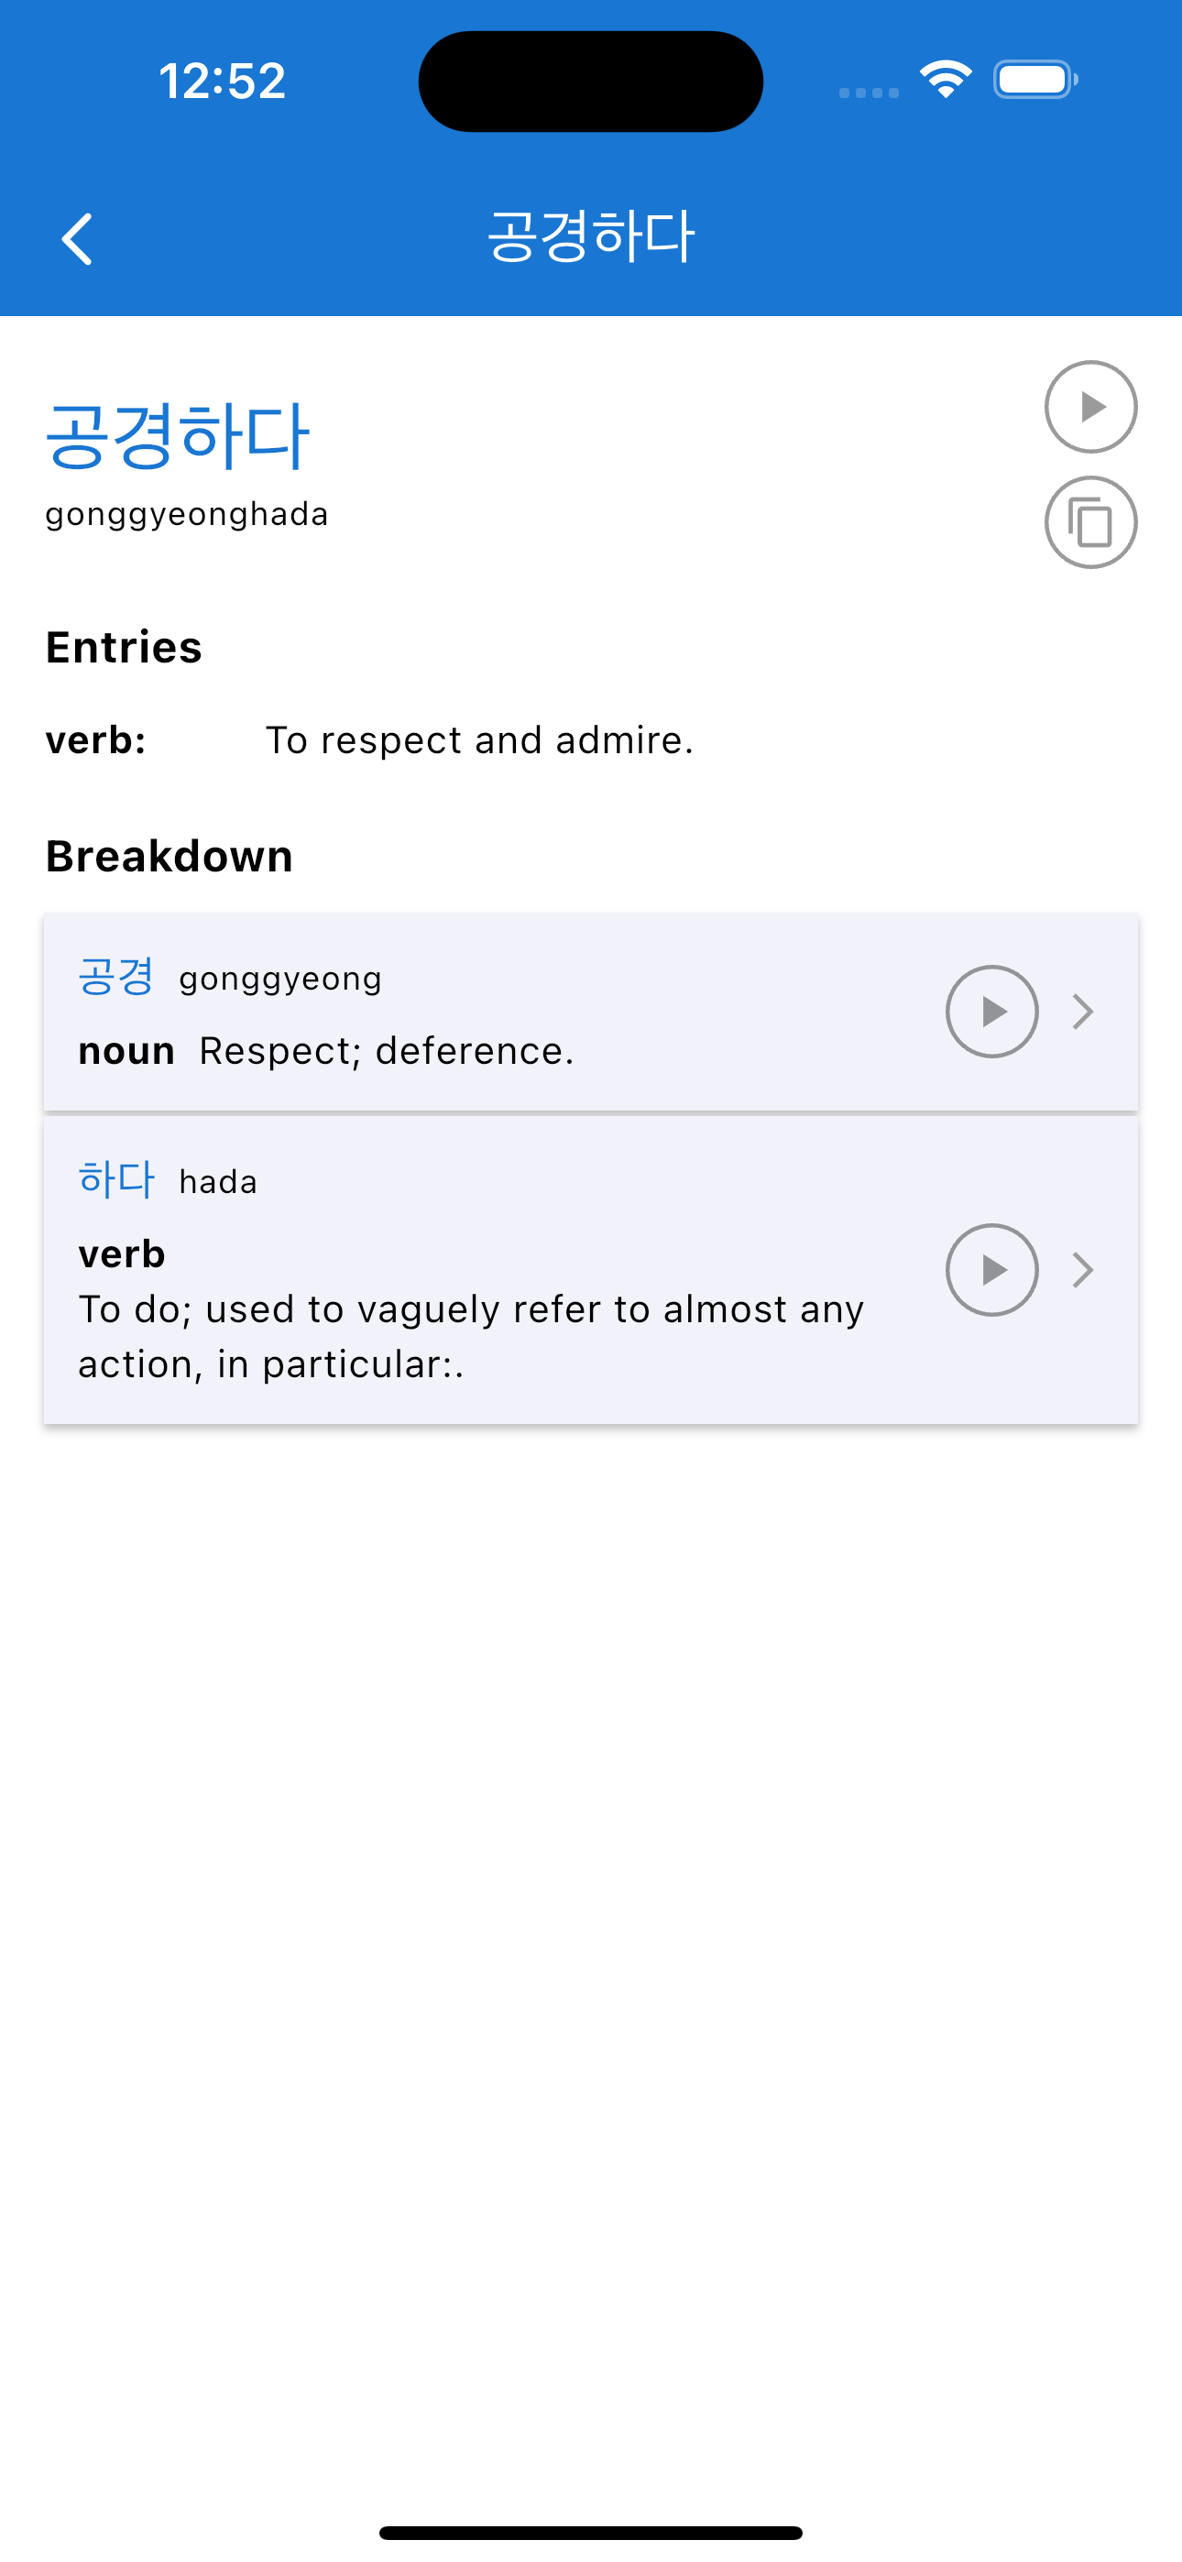This screenshot has width=1182, height=2562.
Task: Tap the 공경하다 title in header bar
Action: [x=591, y=236]
